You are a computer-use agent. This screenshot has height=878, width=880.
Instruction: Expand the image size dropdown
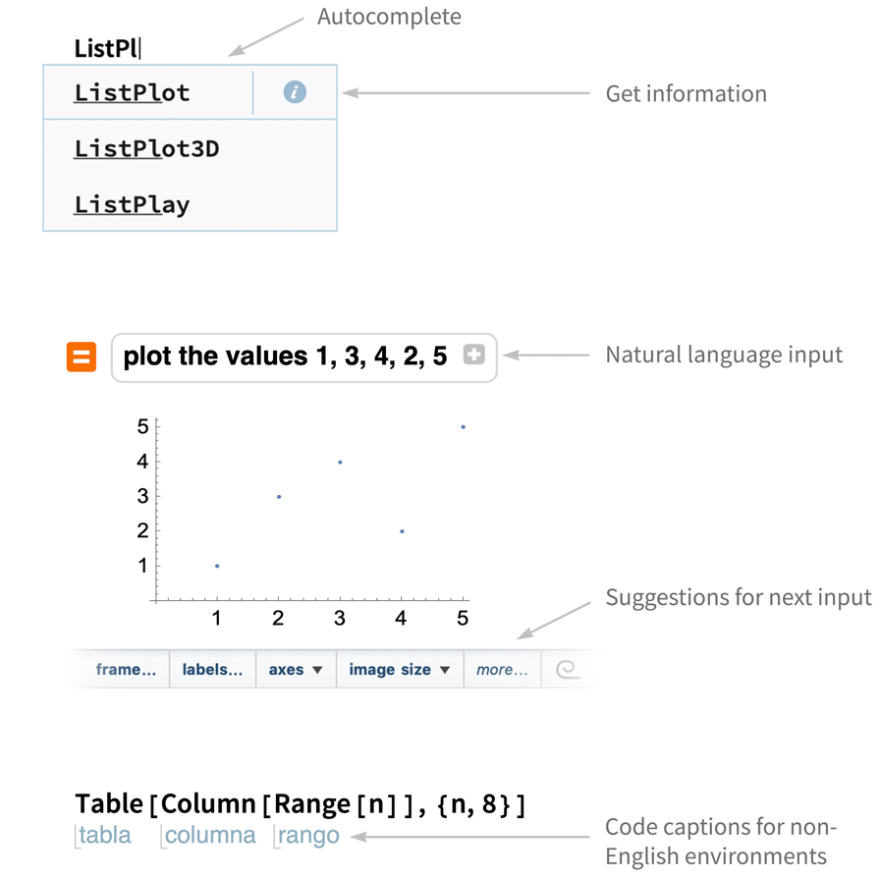coord(400,669)
